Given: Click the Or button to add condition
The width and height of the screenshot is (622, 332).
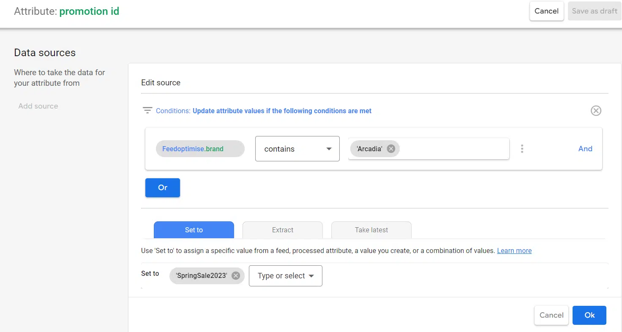Looking at the screenshot, I should pyautogui.click(x=163, y=188).
